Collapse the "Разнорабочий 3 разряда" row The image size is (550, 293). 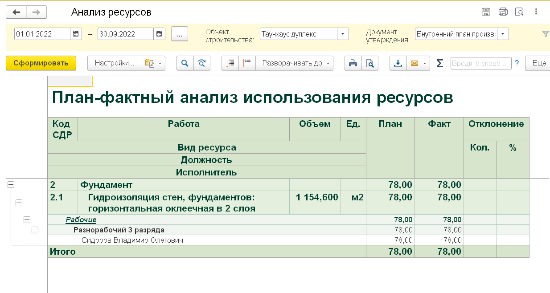35,230
